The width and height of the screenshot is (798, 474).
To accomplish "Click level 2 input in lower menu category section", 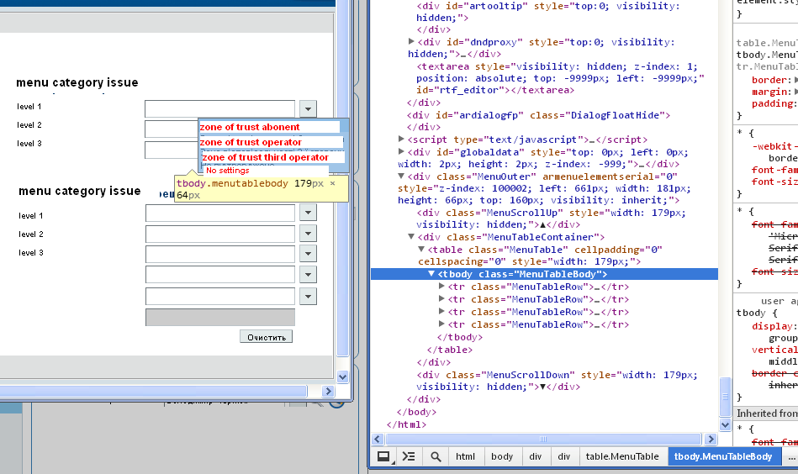I will pos(219,234).
